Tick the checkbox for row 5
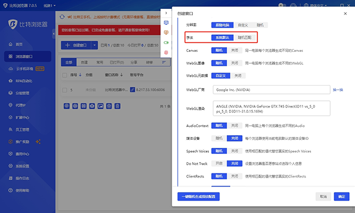Viewport: 355px width, 213px height. pyautogui.click(x=64, y=90)
